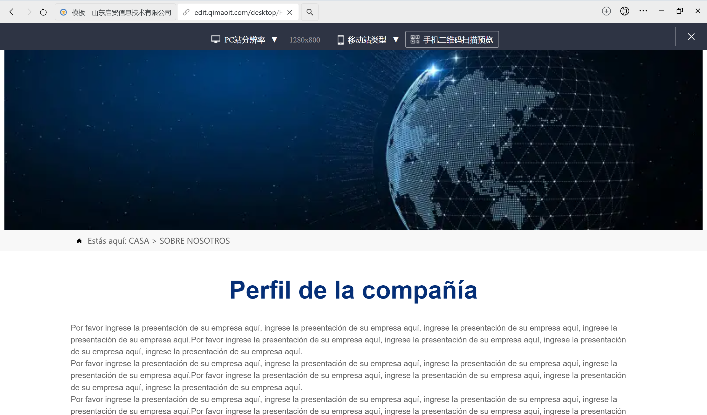Screen dimensions: 707x415
Task: Select CASA in the breadcrumb navigation
Action: tap(139, 241)
